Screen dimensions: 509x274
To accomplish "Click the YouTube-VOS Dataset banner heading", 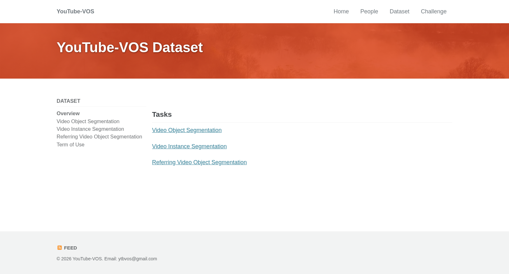I will pos(129,47).
